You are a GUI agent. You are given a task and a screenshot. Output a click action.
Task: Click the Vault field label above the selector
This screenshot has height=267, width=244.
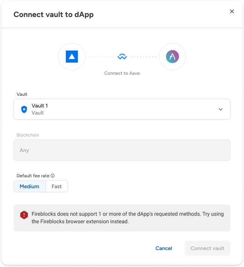point(22,94)
